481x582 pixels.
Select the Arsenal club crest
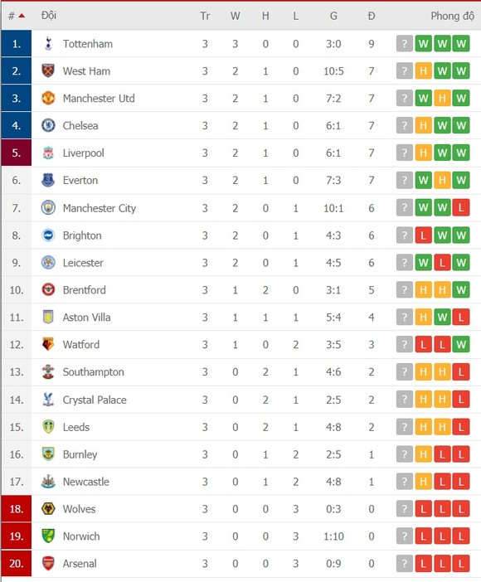pos(48,564)
